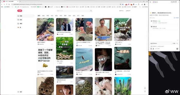Open the browser downloads icon
The width and height of the screenshot is (180, 95).
[142, 4]
